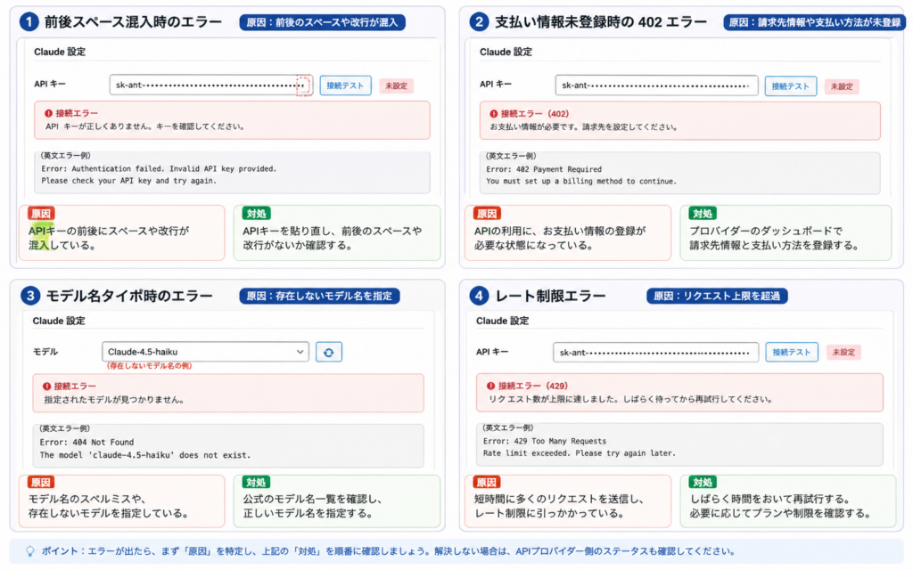Click the badge '原因：存在しないモデル名を指定'
Screen dimensions: 913x570
click(319, 296)
